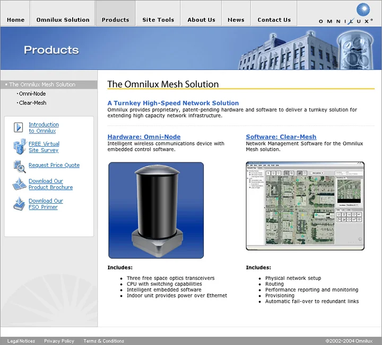
Task: Click 'Physical network setup' bullet
Action: (293, 278)
